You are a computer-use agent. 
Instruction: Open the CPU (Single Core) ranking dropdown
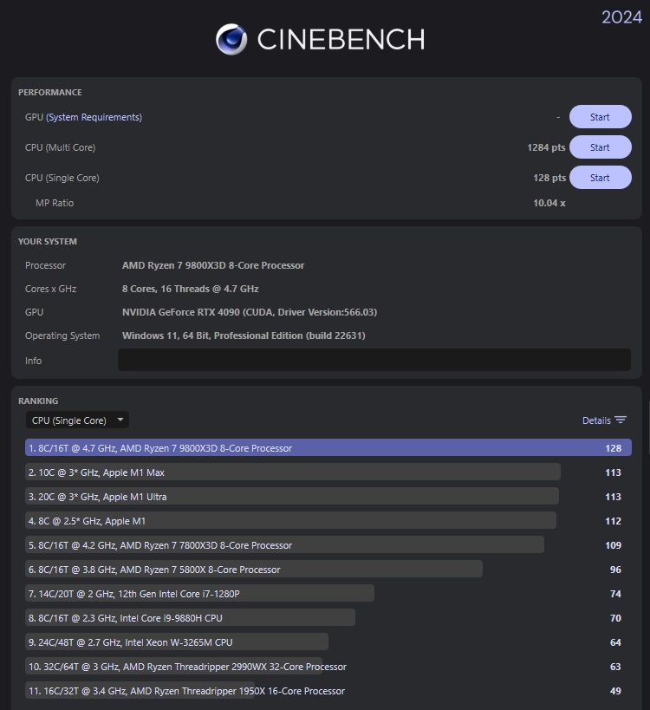77,420
